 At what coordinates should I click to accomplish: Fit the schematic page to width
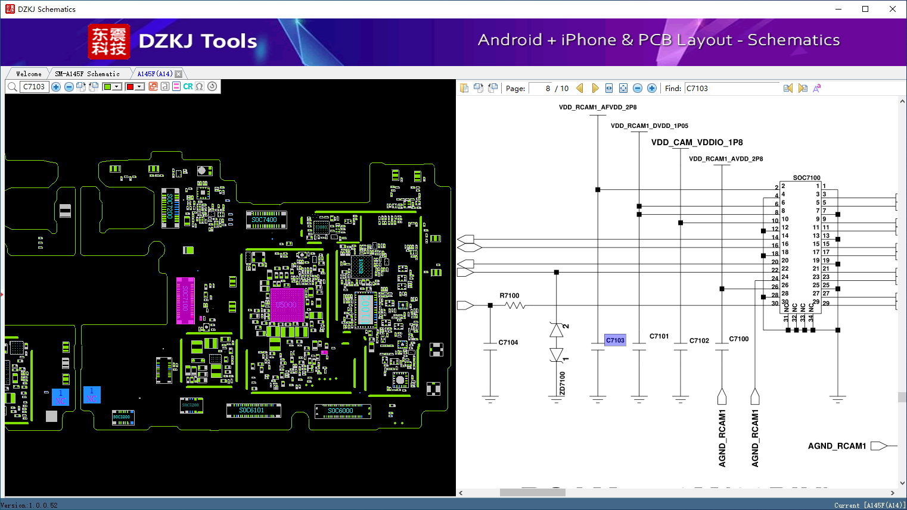point(609,88)
